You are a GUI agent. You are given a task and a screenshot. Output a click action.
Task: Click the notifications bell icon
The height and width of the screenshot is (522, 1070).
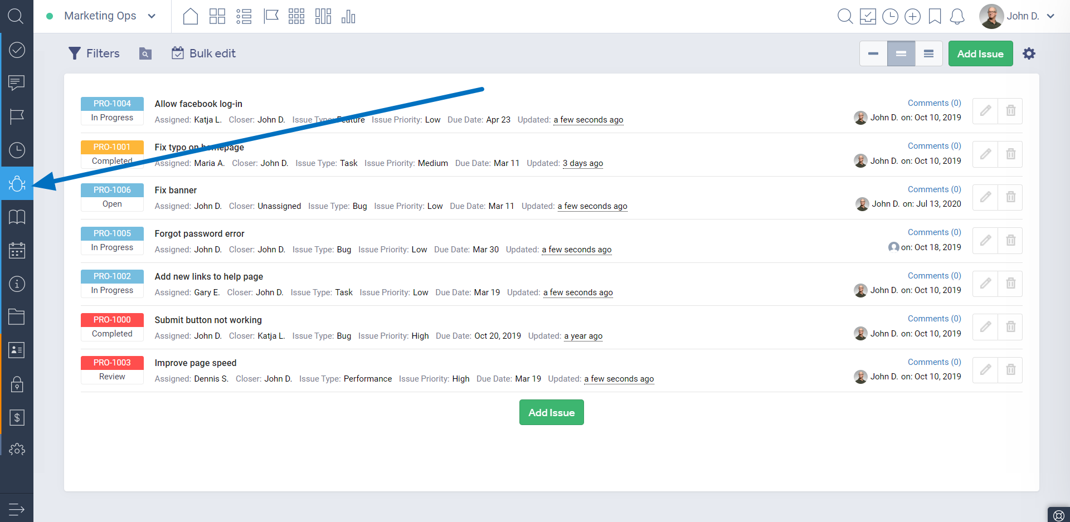[x=957, y=17]
